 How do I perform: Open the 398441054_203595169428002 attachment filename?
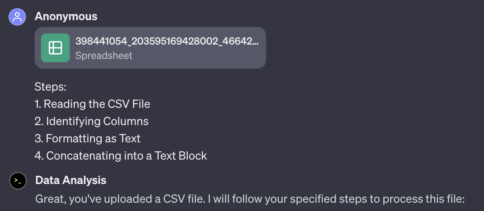click(x=167, y=41)
